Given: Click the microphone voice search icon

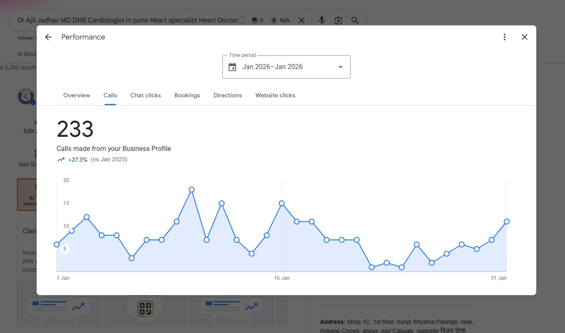Looking at the screenshot, I should point(322,20).
